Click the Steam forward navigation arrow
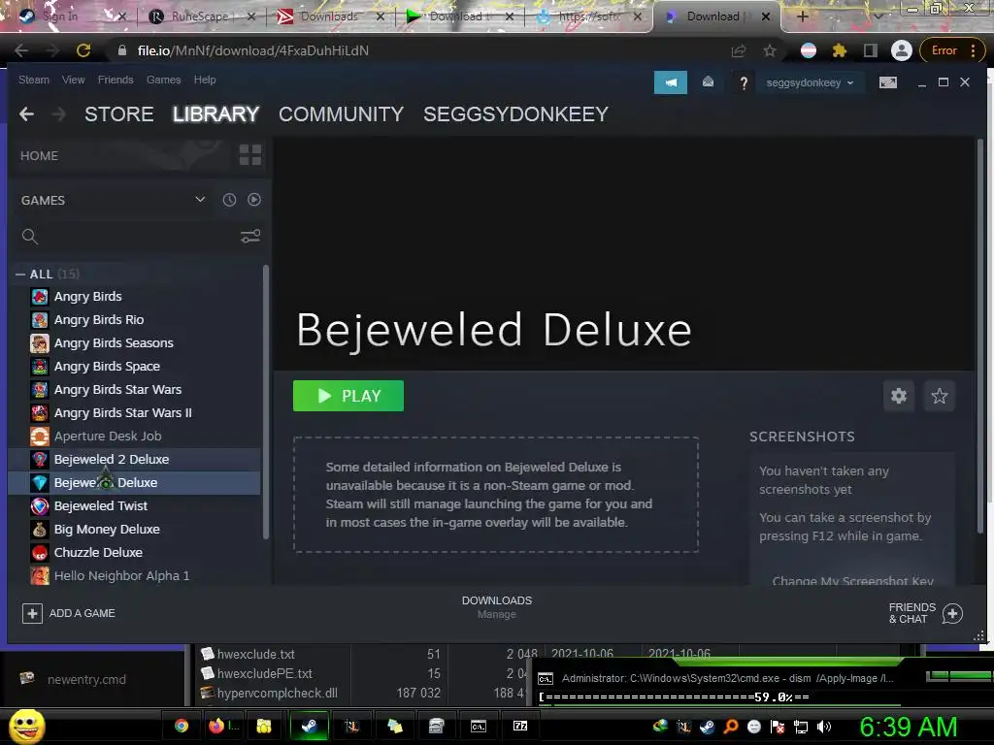This screenshot has height=745, width=994. point(58,114)
